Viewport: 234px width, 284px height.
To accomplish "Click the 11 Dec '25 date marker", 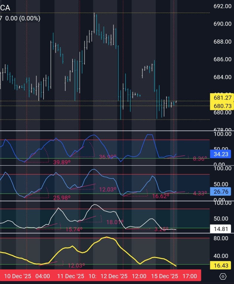I will [x=70, y=276].
